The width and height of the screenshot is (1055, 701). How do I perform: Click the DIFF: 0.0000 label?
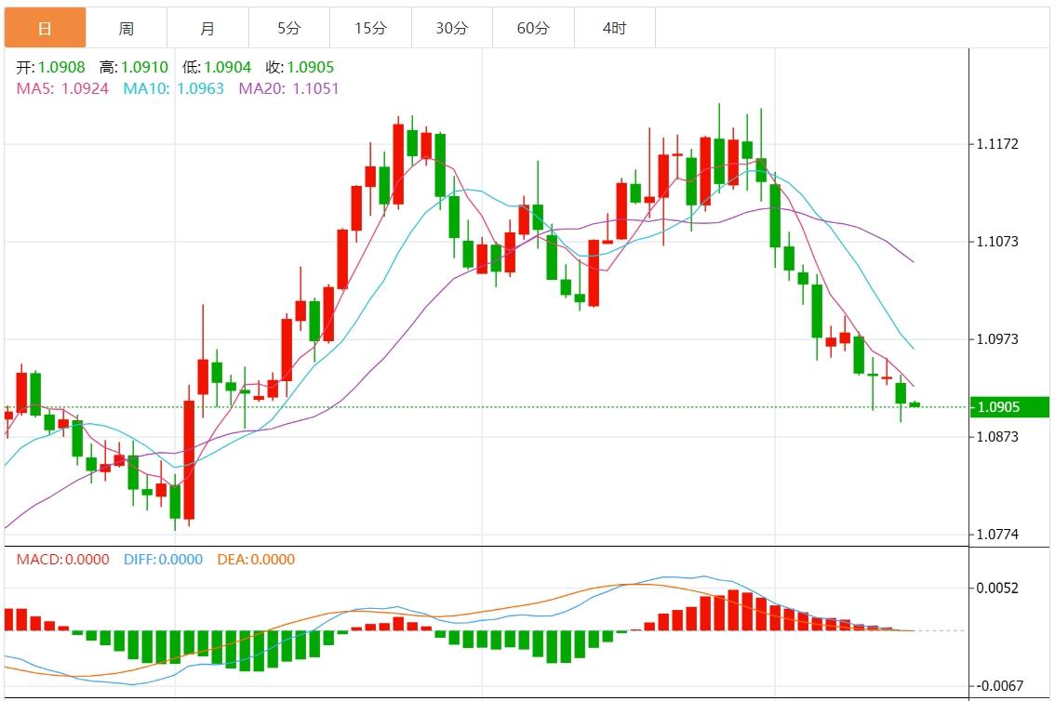(x=163, y=560)
